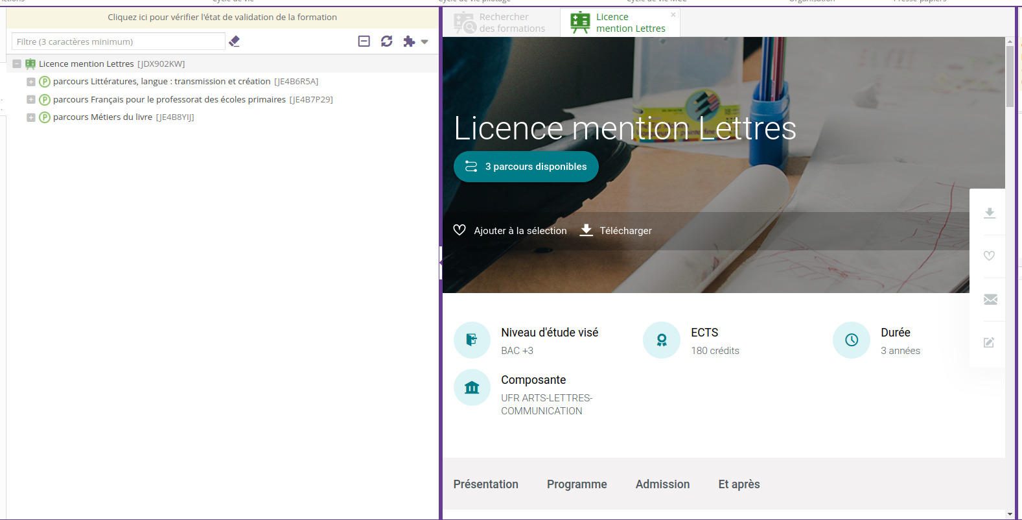Open the Programme section tab
The height and width of the screenshot is (520, 1022).
coord(577,484)
